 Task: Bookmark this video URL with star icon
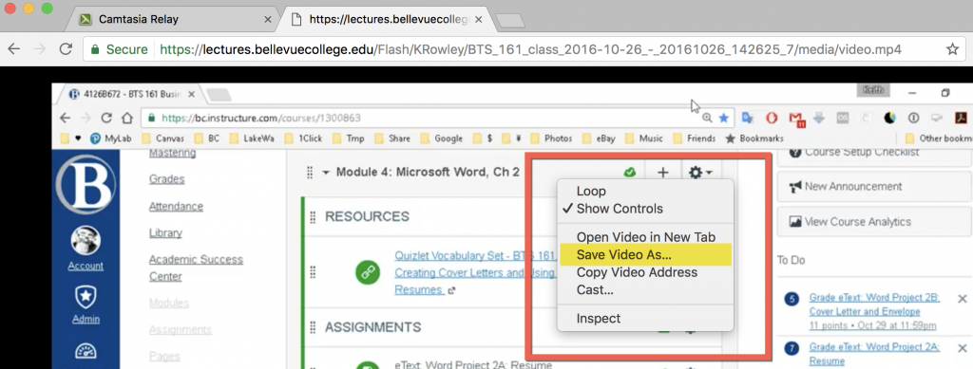[x=952, y=49]
